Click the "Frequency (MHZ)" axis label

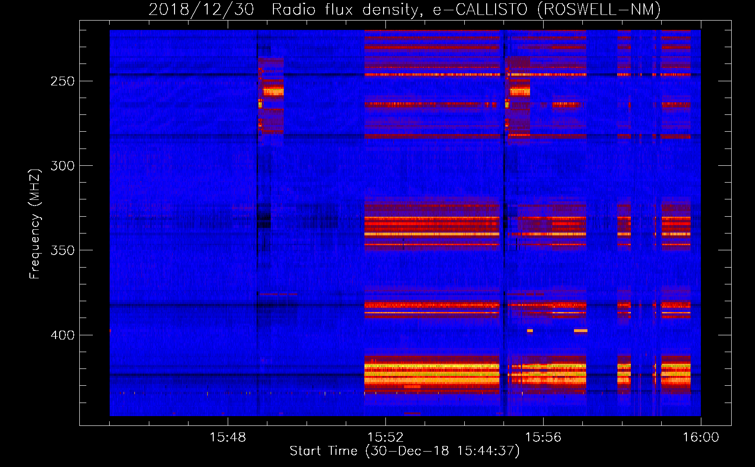(x=35, y=224)
